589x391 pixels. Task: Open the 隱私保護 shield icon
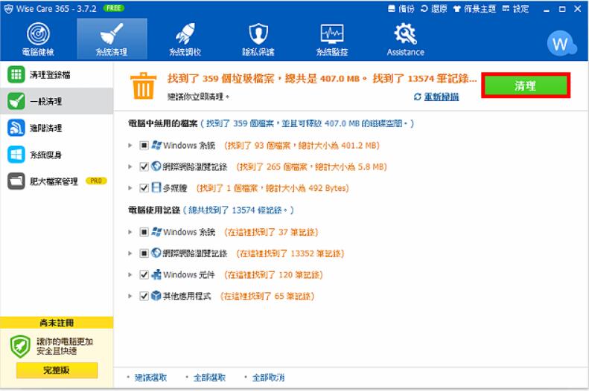pos(258,34)
